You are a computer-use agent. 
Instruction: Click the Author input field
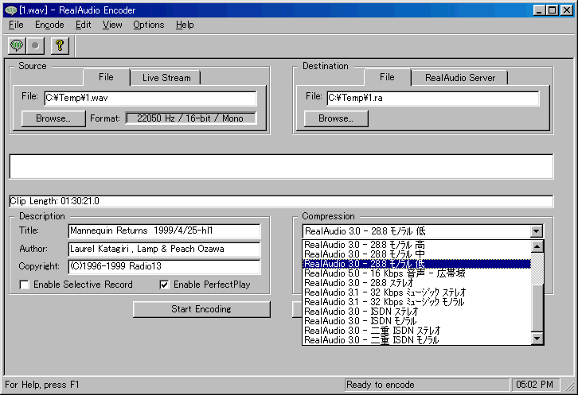(165, 249)
